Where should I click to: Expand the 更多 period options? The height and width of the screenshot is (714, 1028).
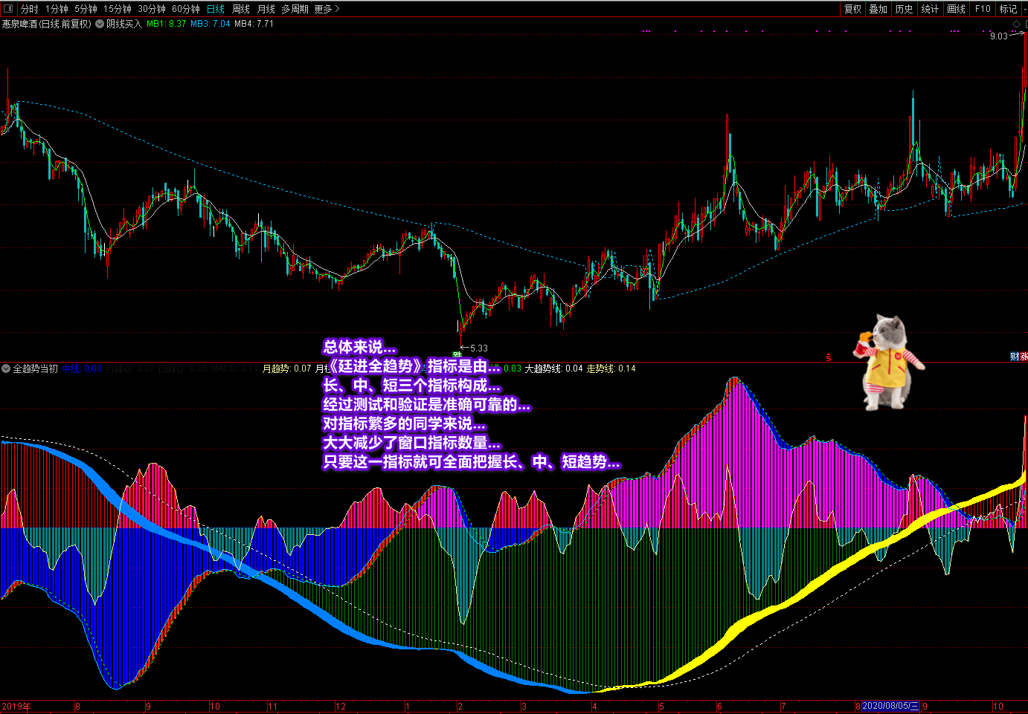[327, 9]
